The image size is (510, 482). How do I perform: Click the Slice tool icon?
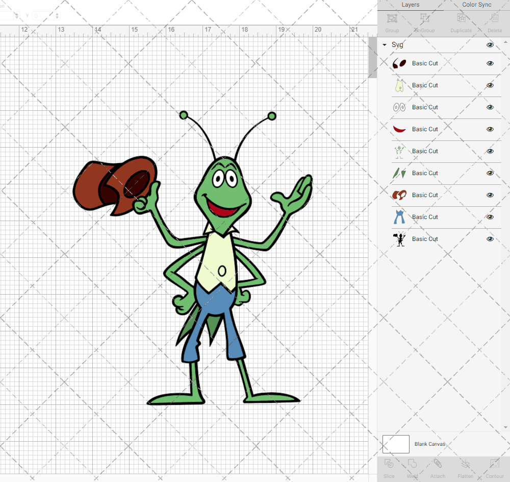(389, 464)
